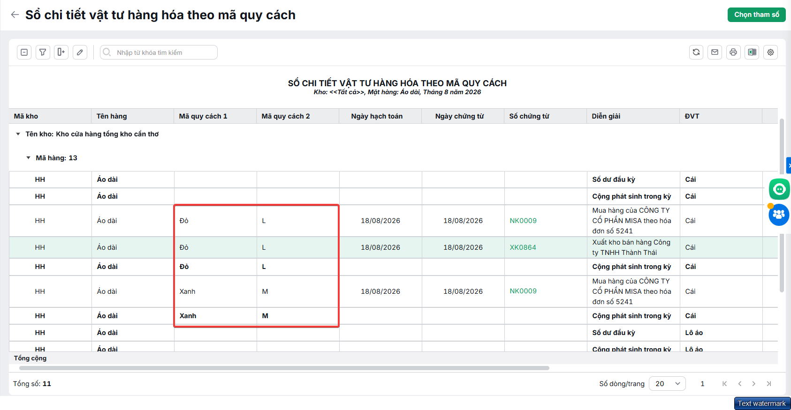Go to next page
Screen dimensions: 791x410
point(754,383)
